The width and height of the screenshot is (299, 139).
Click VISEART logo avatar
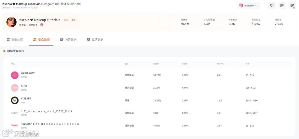15,100
